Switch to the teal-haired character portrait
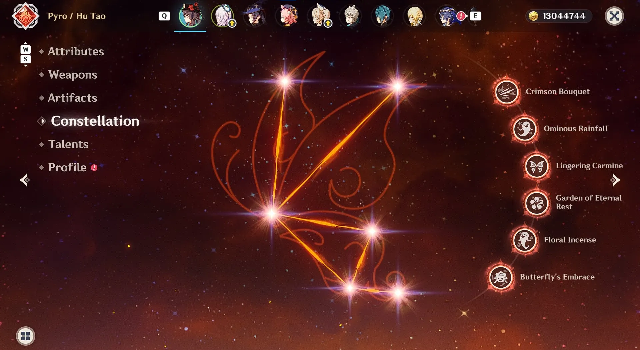This screenshot has width=640, height=350. pos(383,16)
